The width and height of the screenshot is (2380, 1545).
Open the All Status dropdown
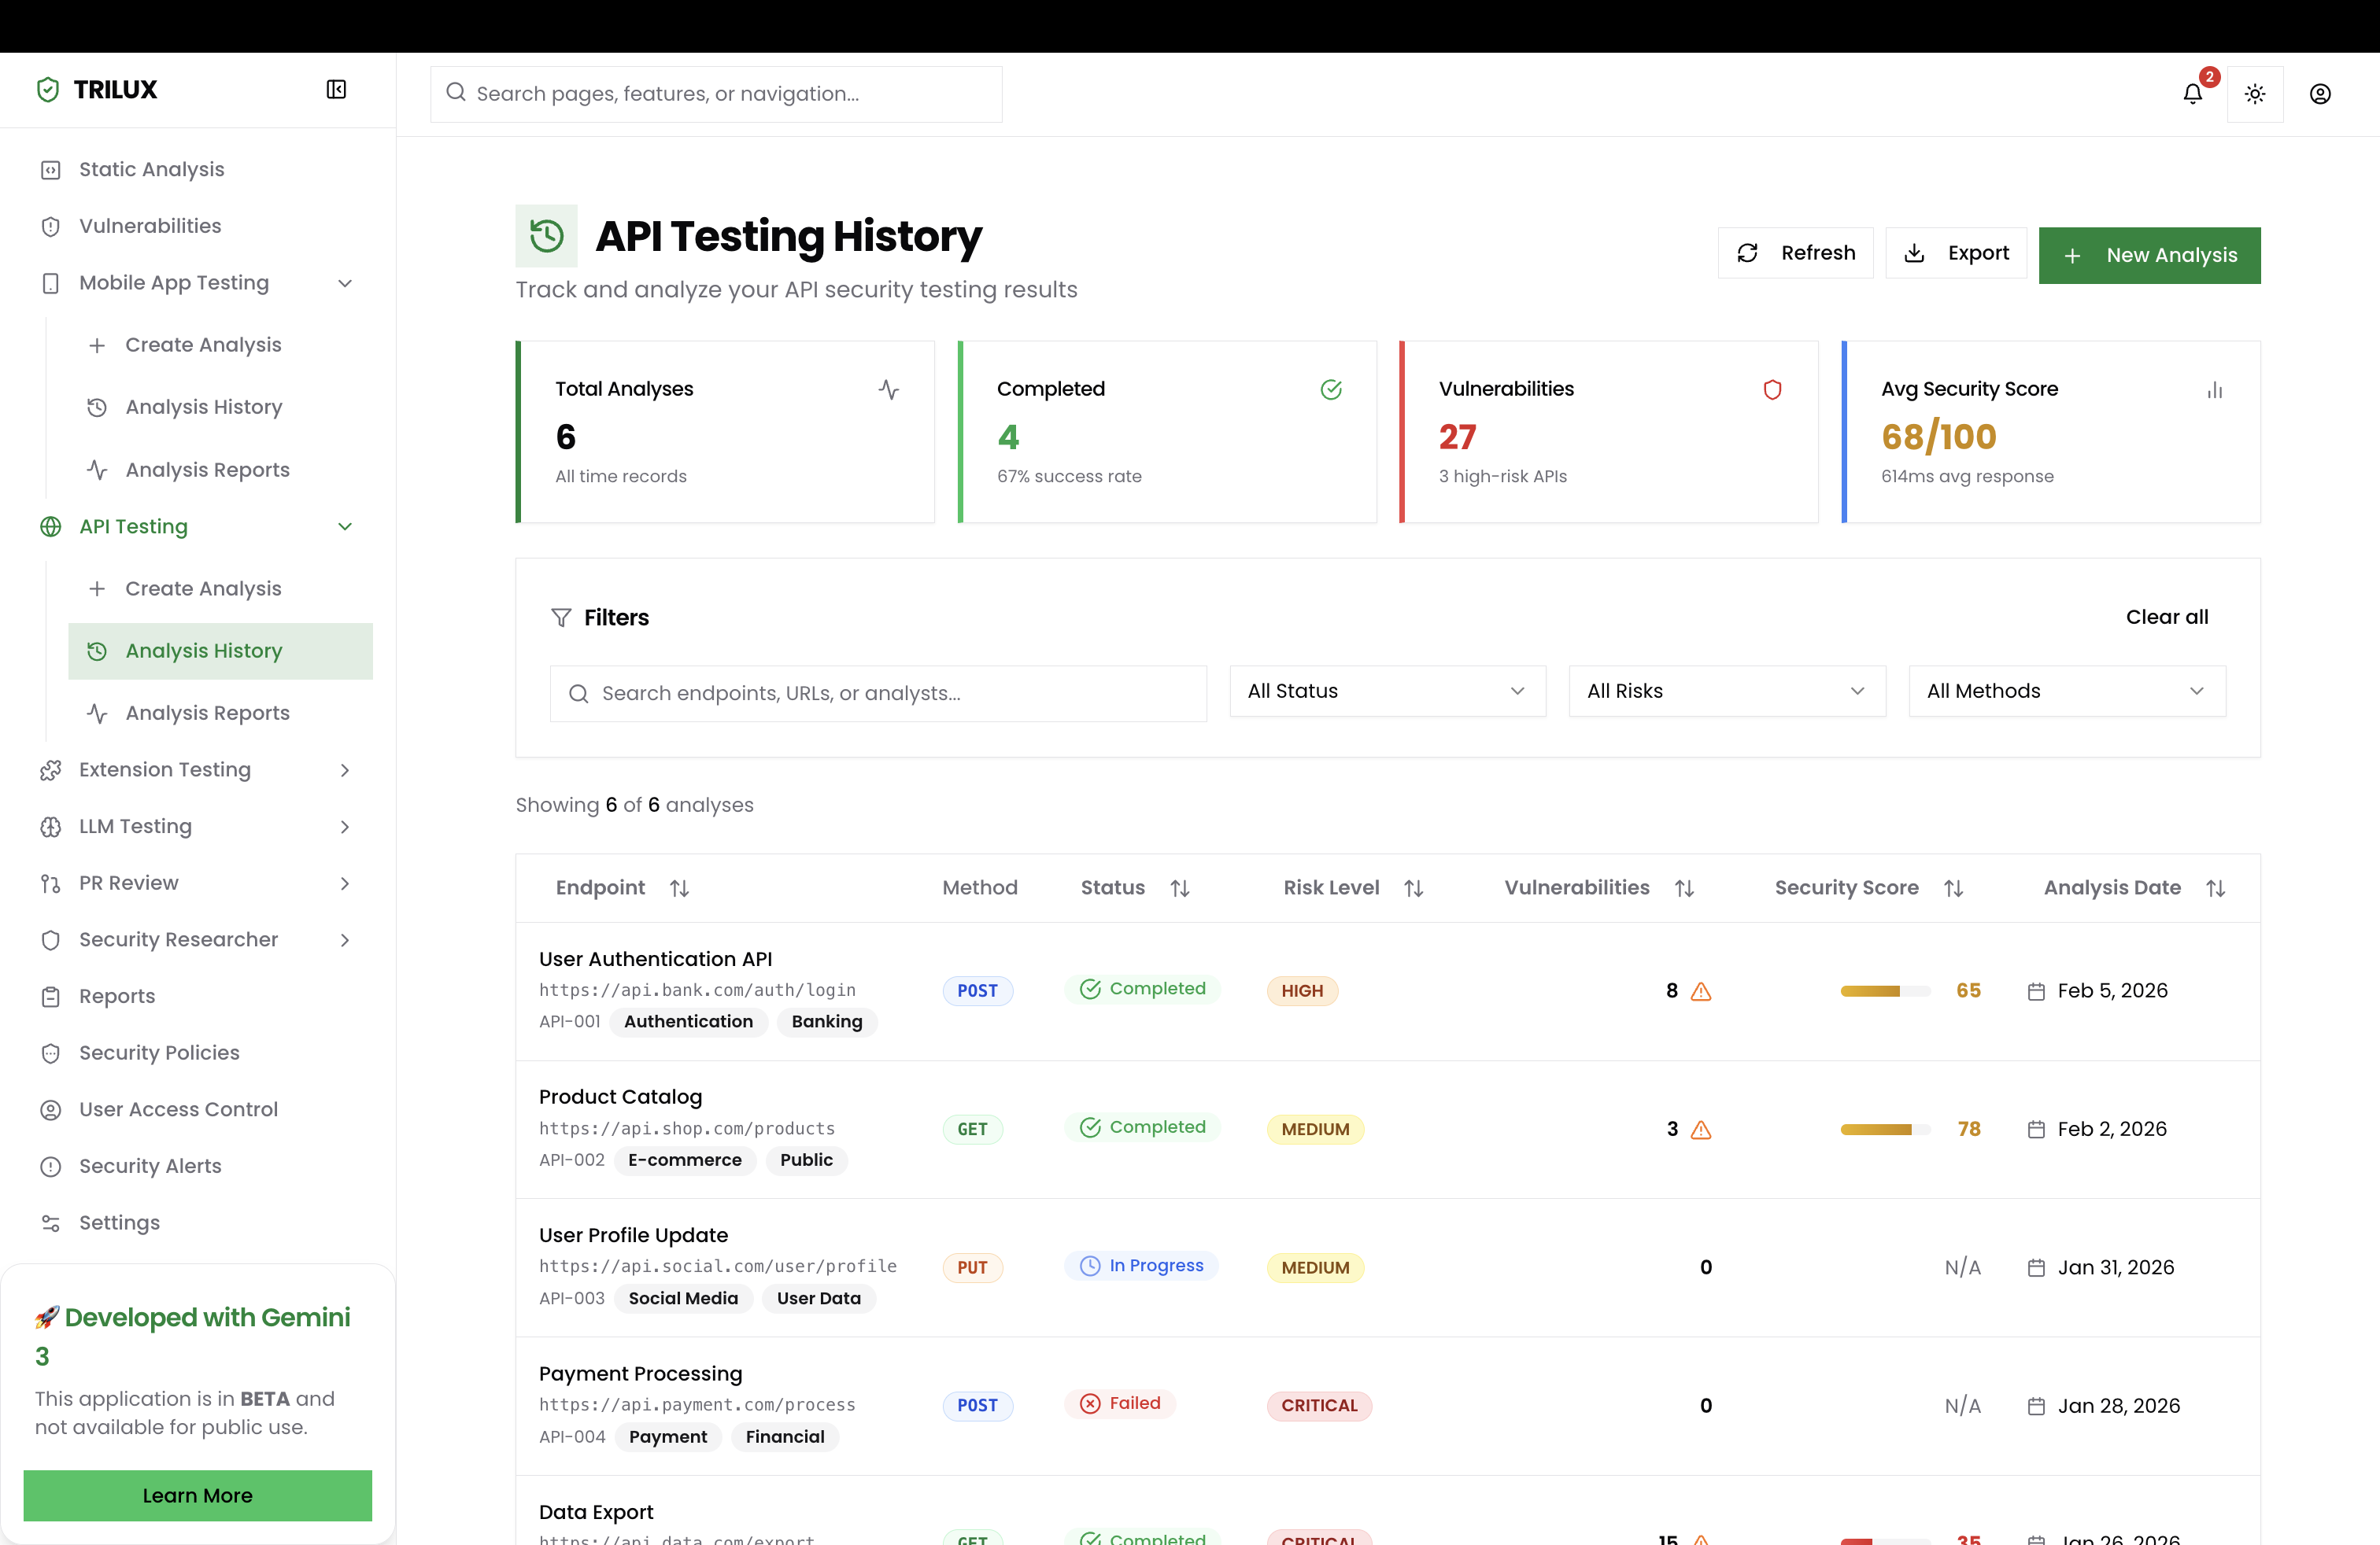(1387, 691)
